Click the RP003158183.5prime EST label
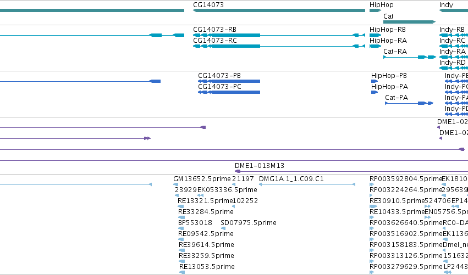Image resolution: width=468 pixels, height=275 pixels. [406, 245]
